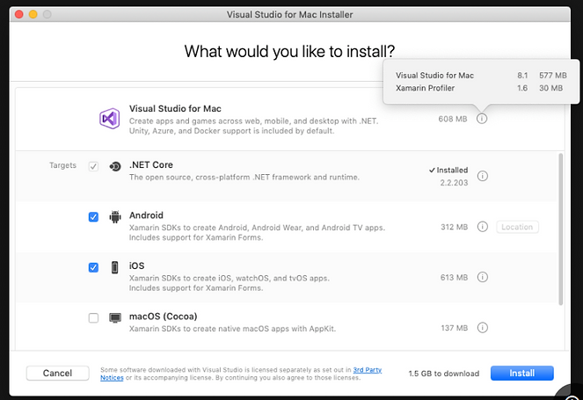Click the iOS heading text
This screenshot has height=400, width=583.
(136, 265)
